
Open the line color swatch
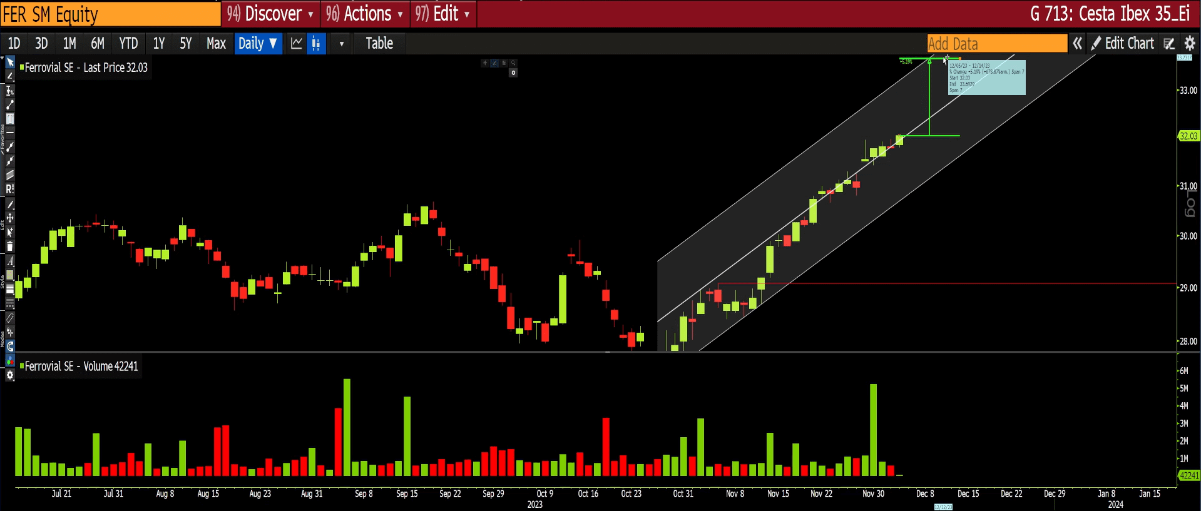(x=10, y=275)
